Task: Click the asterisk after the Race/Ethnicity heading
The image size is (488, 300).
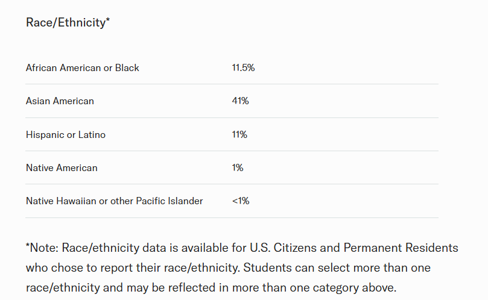Action: coord(107,21)
